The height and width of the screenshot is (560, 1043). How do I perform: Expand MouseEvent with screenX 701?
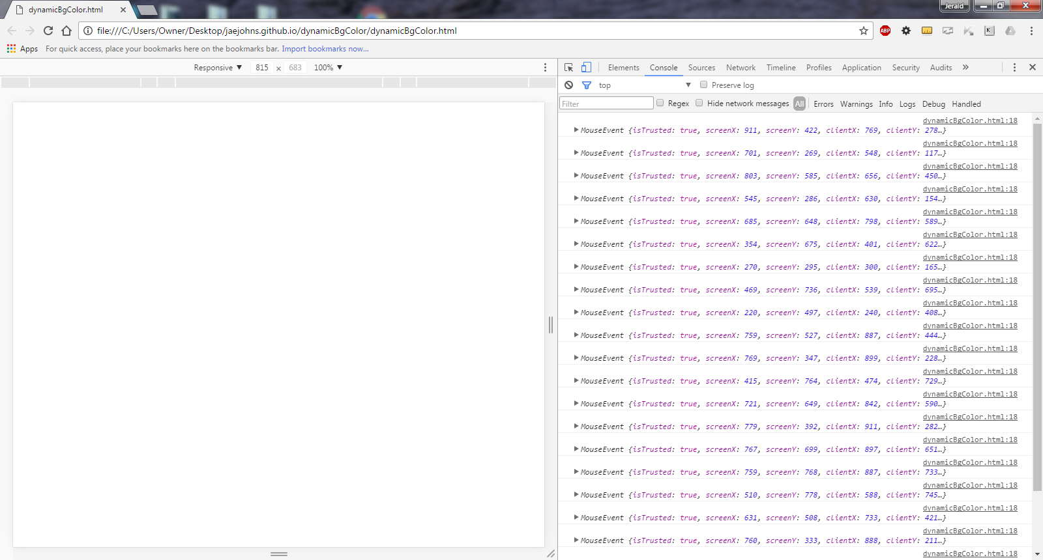click(576, 152)
